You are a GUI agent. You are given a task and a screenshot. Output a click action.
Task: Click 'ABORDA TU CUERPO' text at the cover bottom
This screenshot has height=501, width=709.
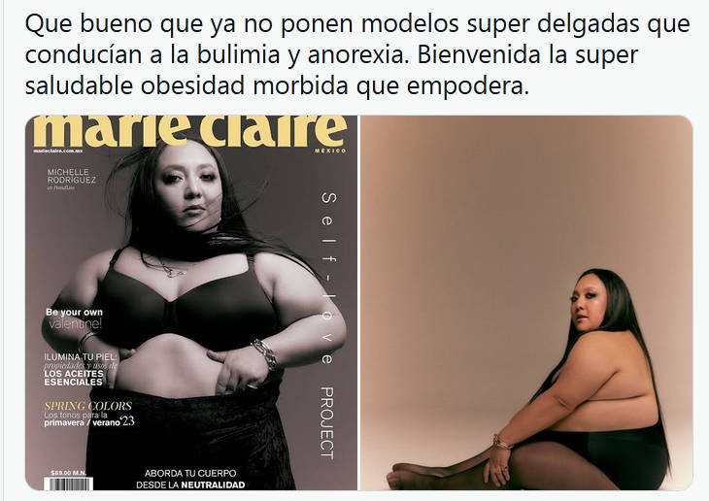(190, 474)
